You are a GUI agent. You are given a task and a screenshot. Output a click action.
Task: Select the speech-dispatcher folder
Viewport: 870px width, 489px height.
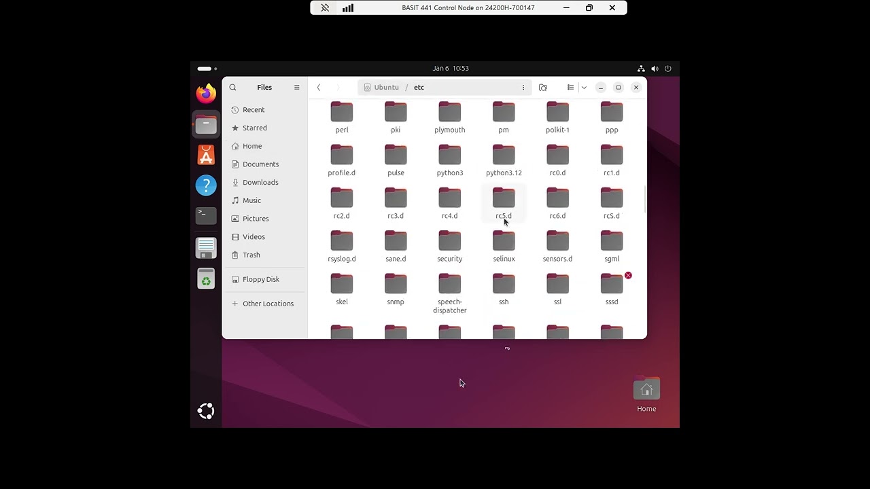(x=450, y=293)
